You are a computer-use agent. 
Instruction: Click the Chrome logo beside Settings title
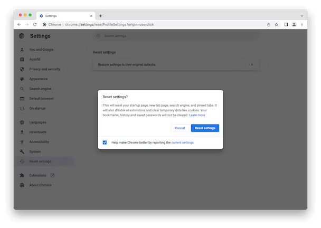point(22,36)
